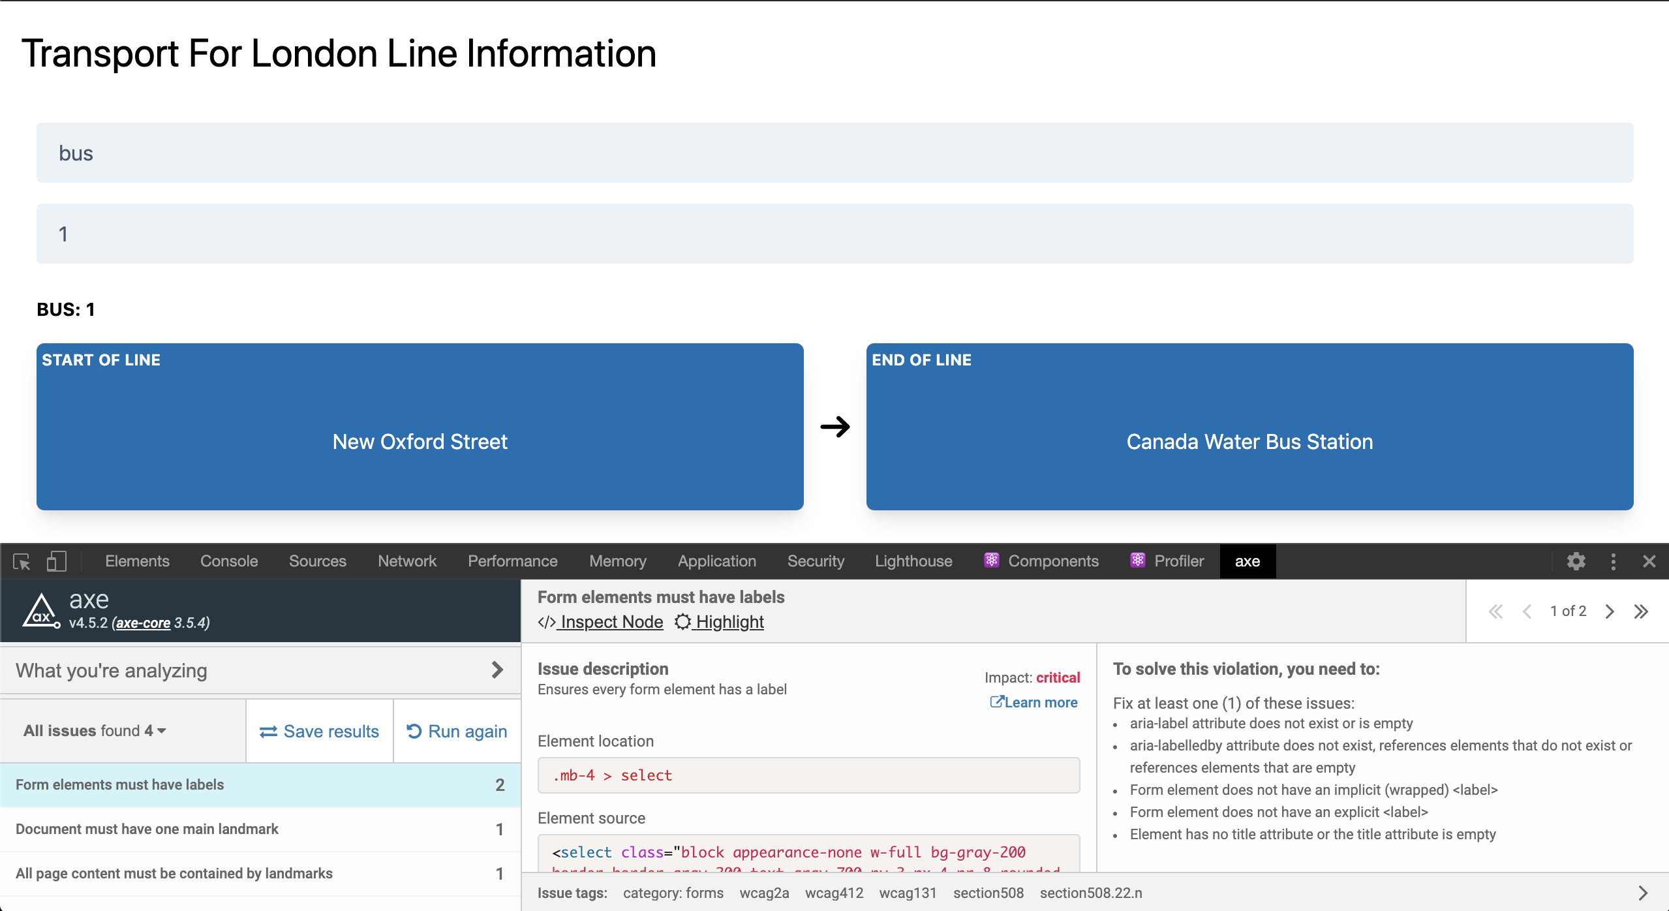Click the element source code box
1669x911 pixels.
tap(809, 853)
